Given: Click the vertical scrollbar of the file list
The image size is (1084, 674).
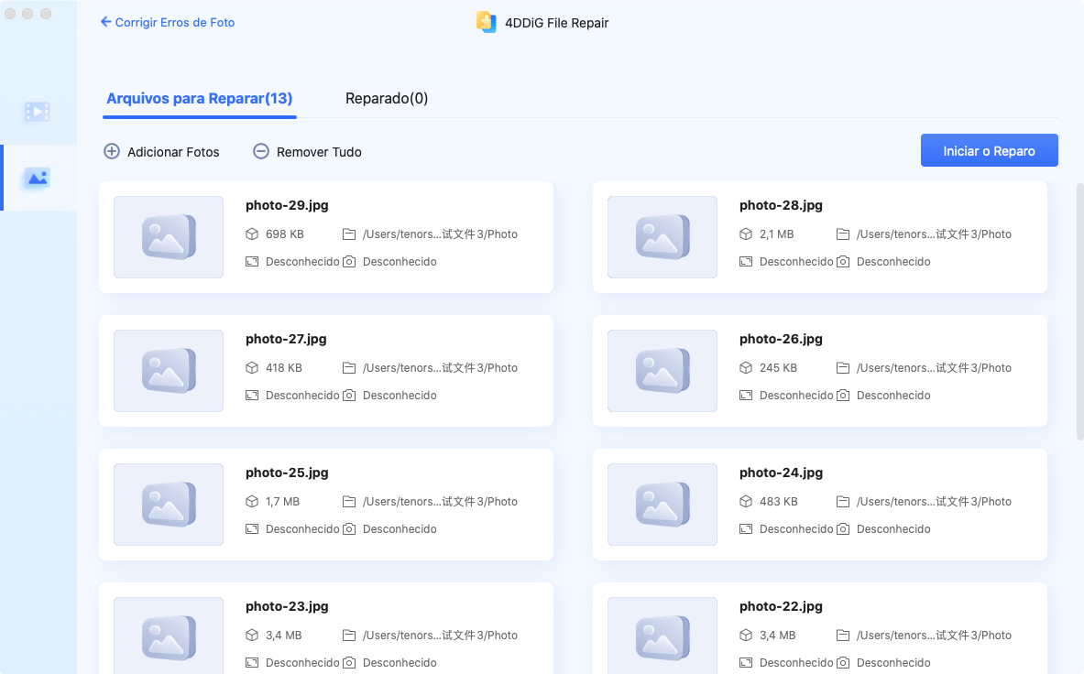Looking at the screenshot, I should click(1079, 310).
